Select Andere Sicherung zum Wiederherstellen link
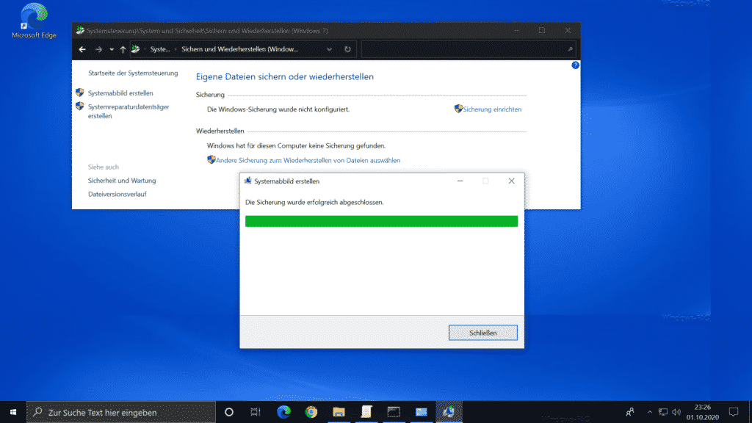Screen dimensions: 752x423 308,161
